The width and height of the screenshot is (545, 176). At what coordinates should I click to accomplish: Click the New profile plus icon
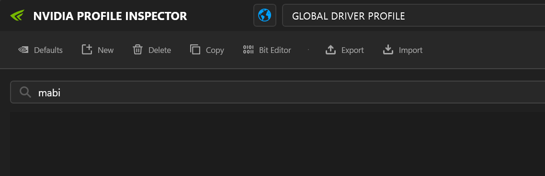click(x=87, y=50)
